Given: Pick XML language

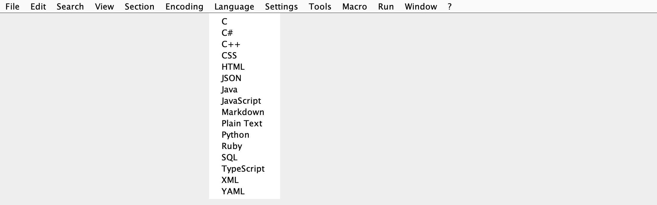Looking at the screenshot, I should tap(245, 180).
